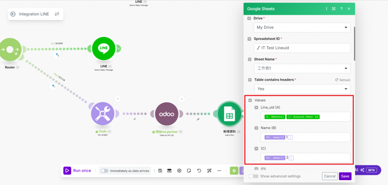Collapse the Values section toggle
The image size is (388, 185).
(x=250, y=100)
